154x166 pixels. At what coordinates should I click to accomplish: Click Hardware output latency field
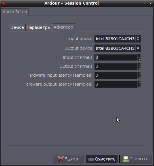(x=116, y=84)
